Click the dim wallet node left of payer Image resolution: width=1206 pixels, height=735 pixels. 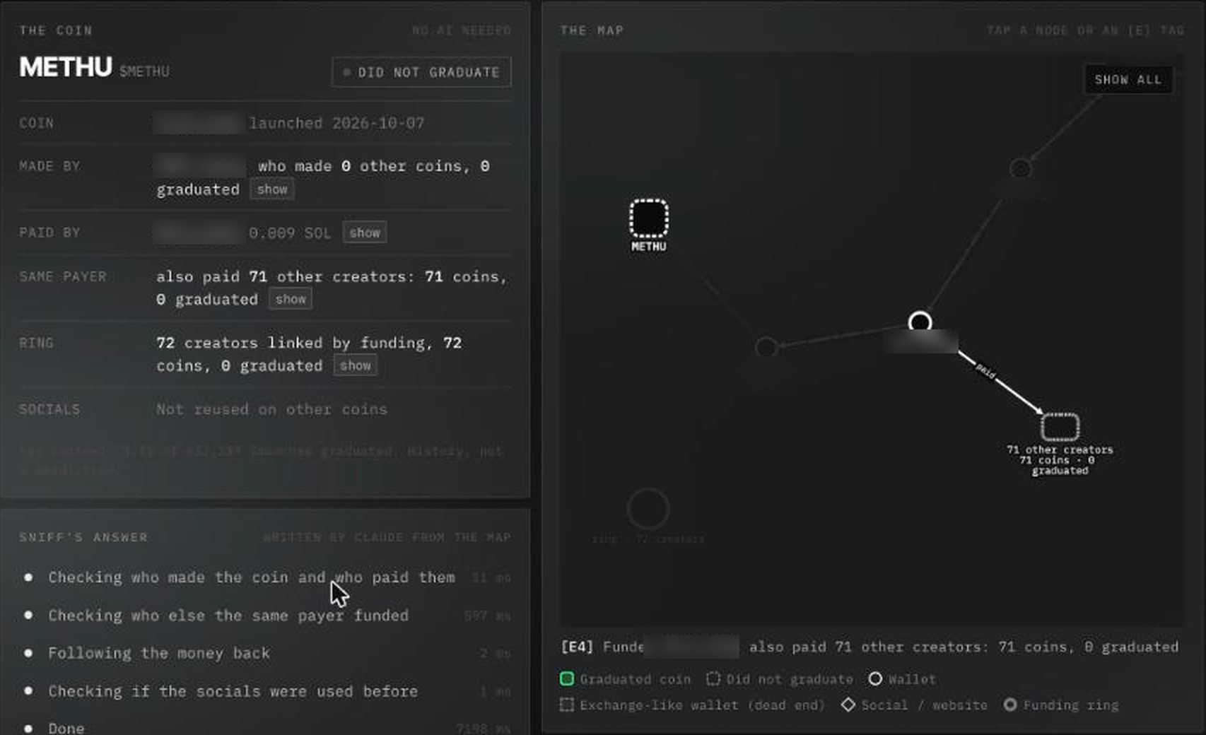coord(766,347)
